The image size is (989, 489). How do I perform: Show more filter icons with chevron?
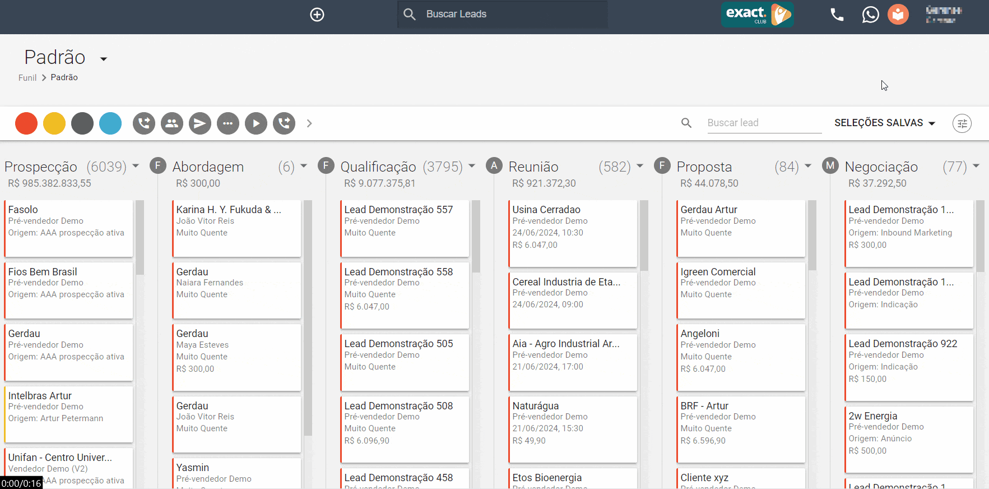click(x=309, y=123)
